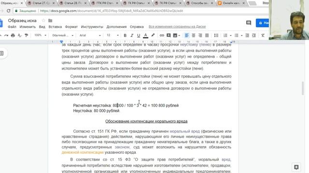Click the insert image icon
The width and height of the screenshot is (309, 173).
175,35
